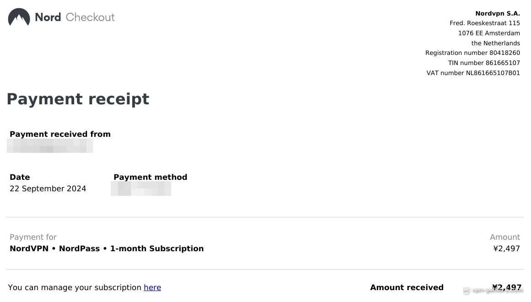531x302 pixels.
Task: Click the 'Nordvpn S.A.' company name
Action: [x=498, y=14]
